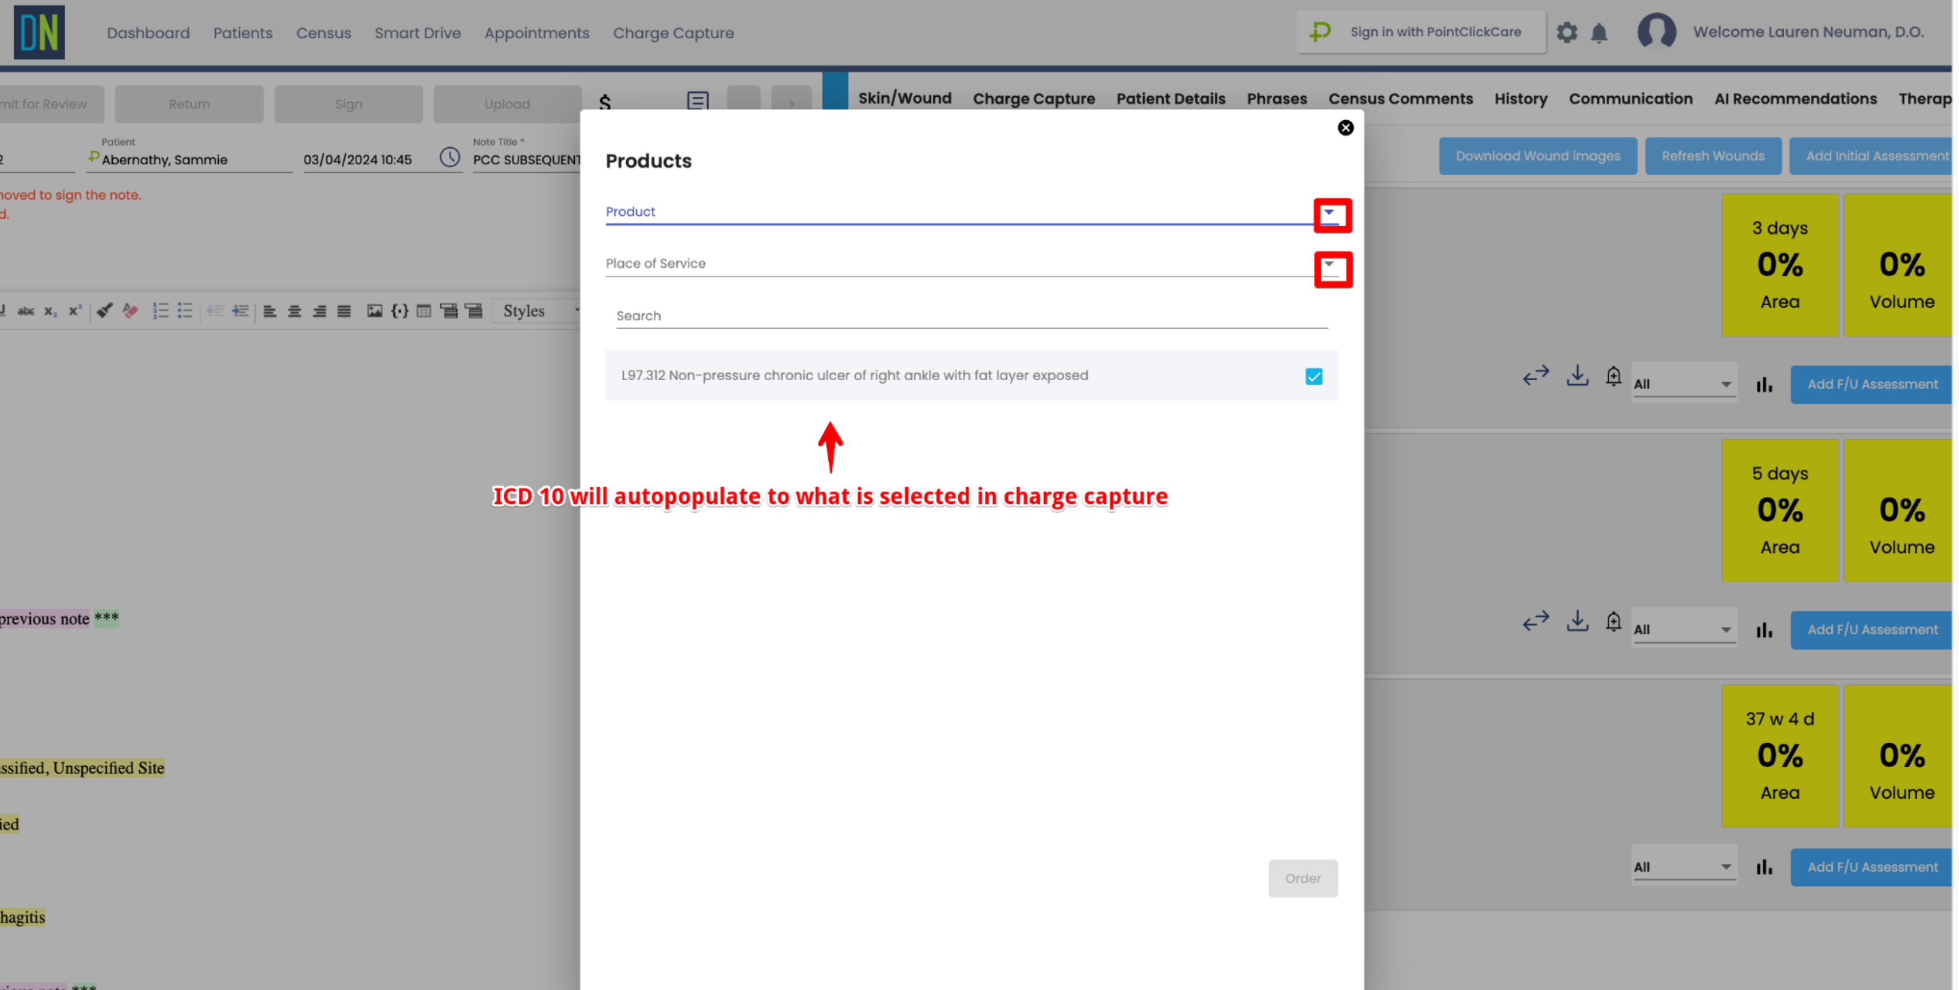This screenshot has height=990, width=1959.
Task: Open the Patients menu in top navigation
Action: click(x=243, y=33)
